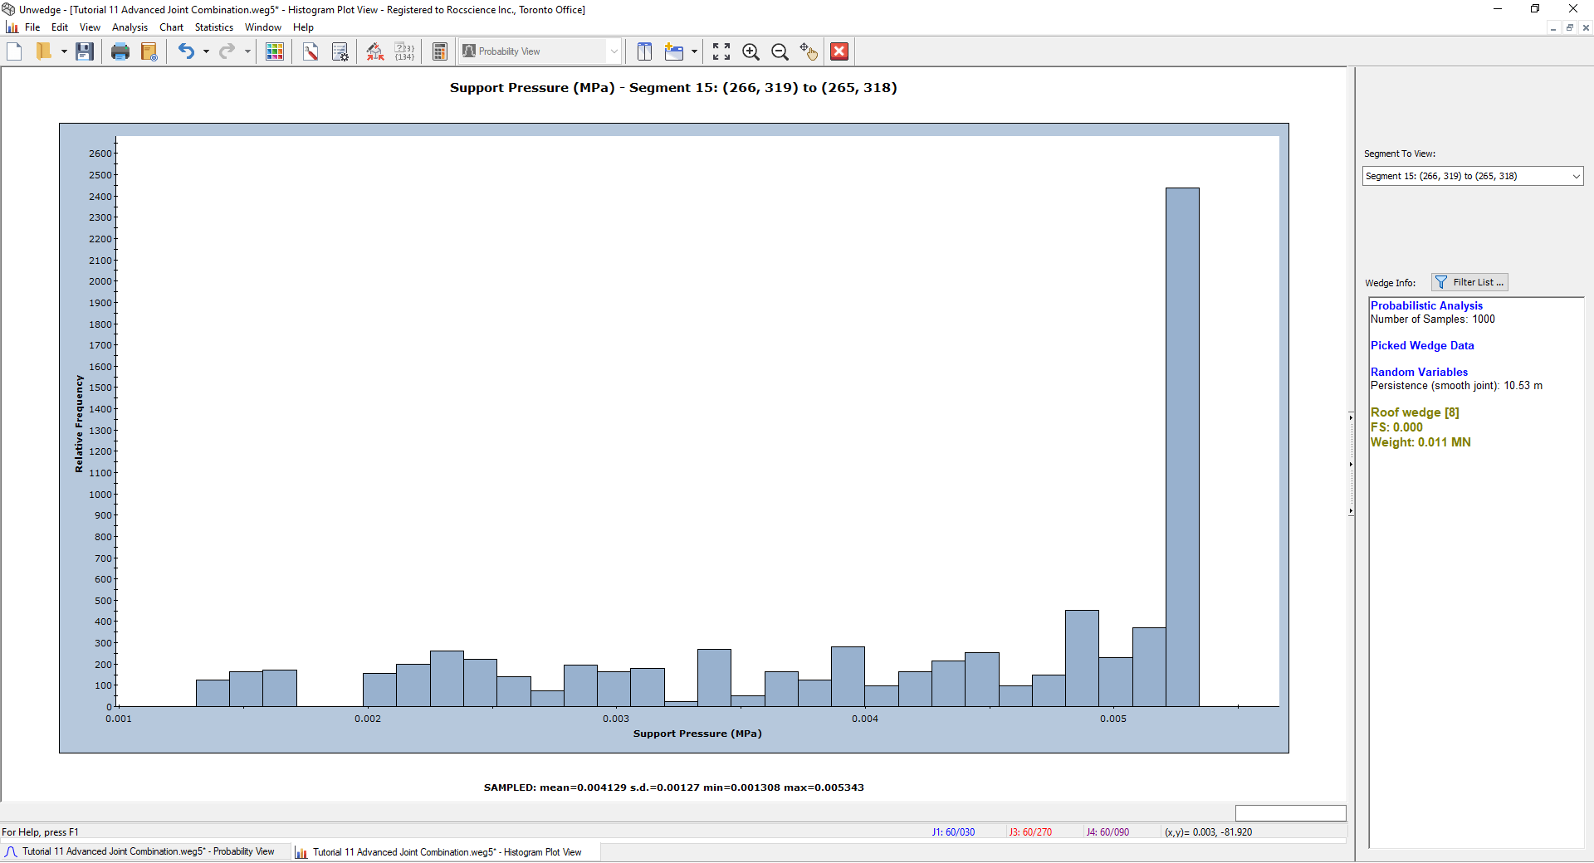
Task: Click the chart title Support Pressure Segment 15
Action: [673, 88]
